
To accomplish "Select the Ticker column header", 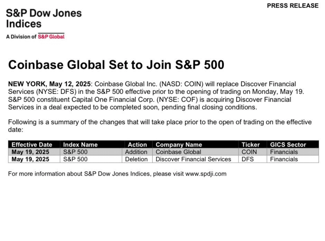I will [x=250, y=145].
